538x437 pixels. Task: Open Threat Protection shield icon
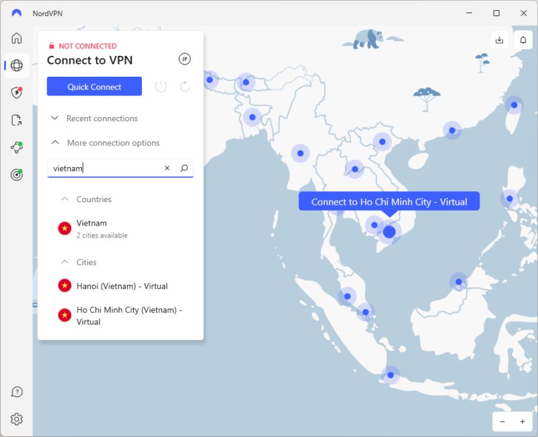(x=17, y=93)
